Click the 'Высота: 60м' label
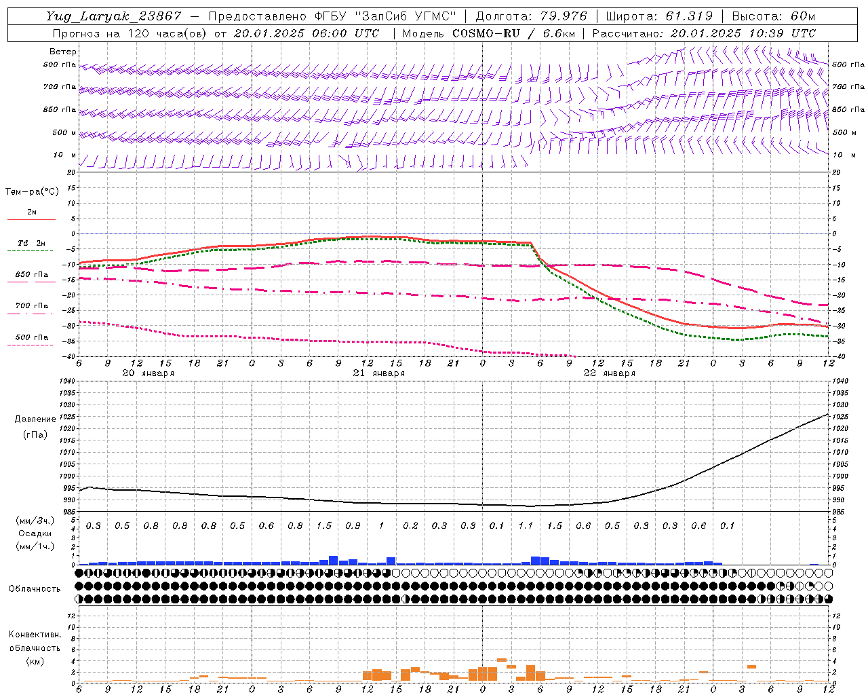Viewport: 868px width, 695px height. click(x=773, y=16)
